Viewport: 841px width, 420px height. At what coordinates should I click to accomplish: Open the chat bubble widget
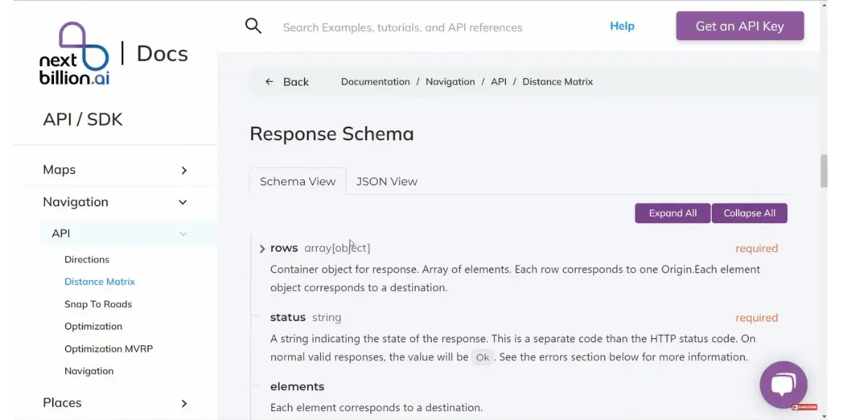coord(784,384)
